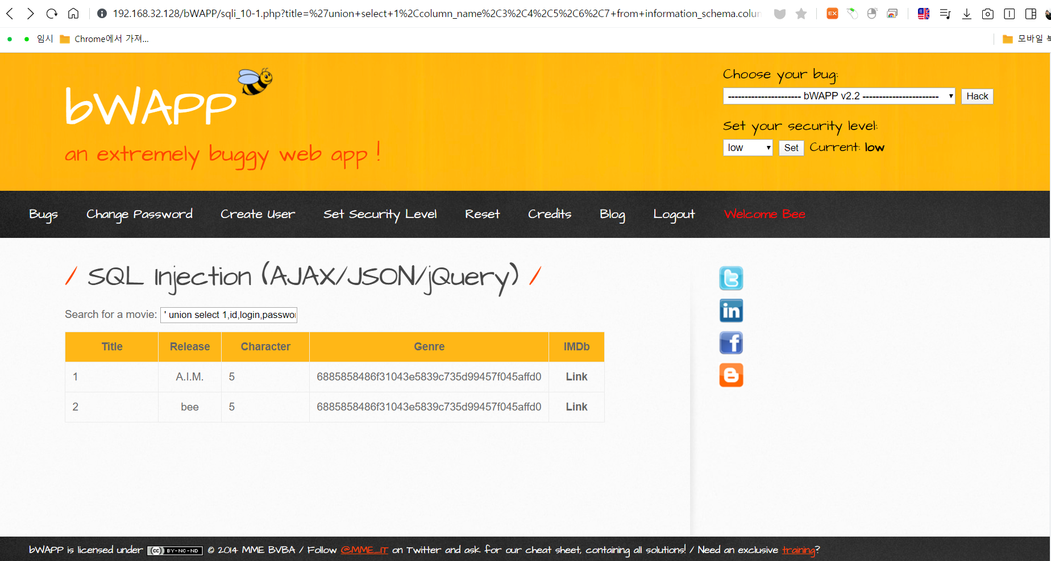This screenshot has width=1051, height=561.
Task: Open the green mouse extension icon
Action: [852, 14]
